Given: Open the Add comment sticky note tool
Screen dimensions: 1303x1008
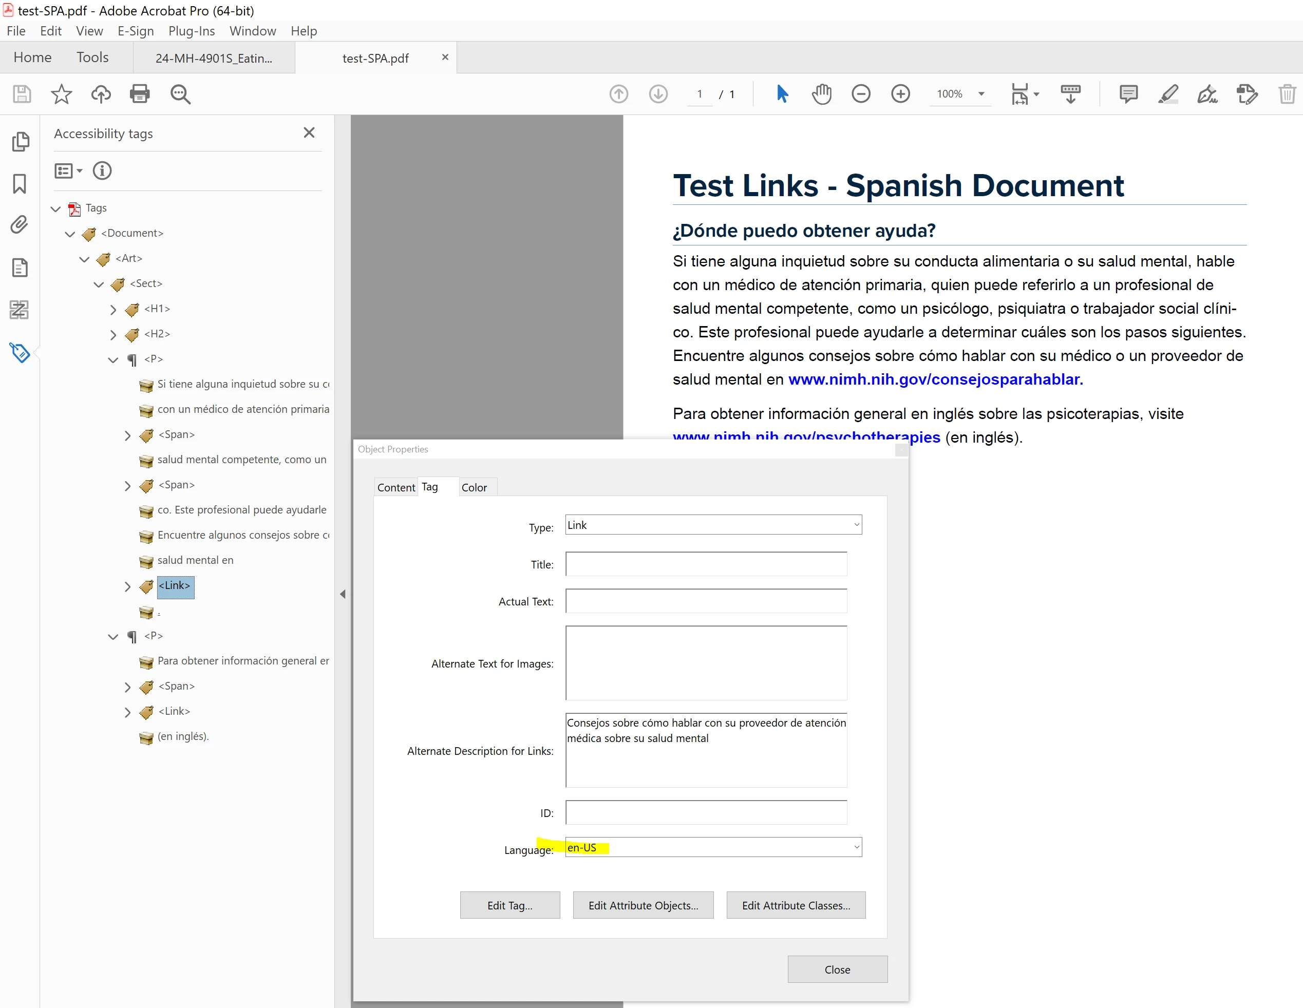Looking at the screenshot, I should click(1128, 94).
